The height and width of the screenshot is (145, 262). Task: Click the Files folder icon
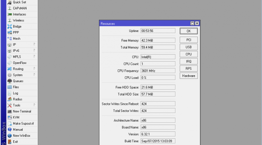pyautogui.click(x=10, y=87)
